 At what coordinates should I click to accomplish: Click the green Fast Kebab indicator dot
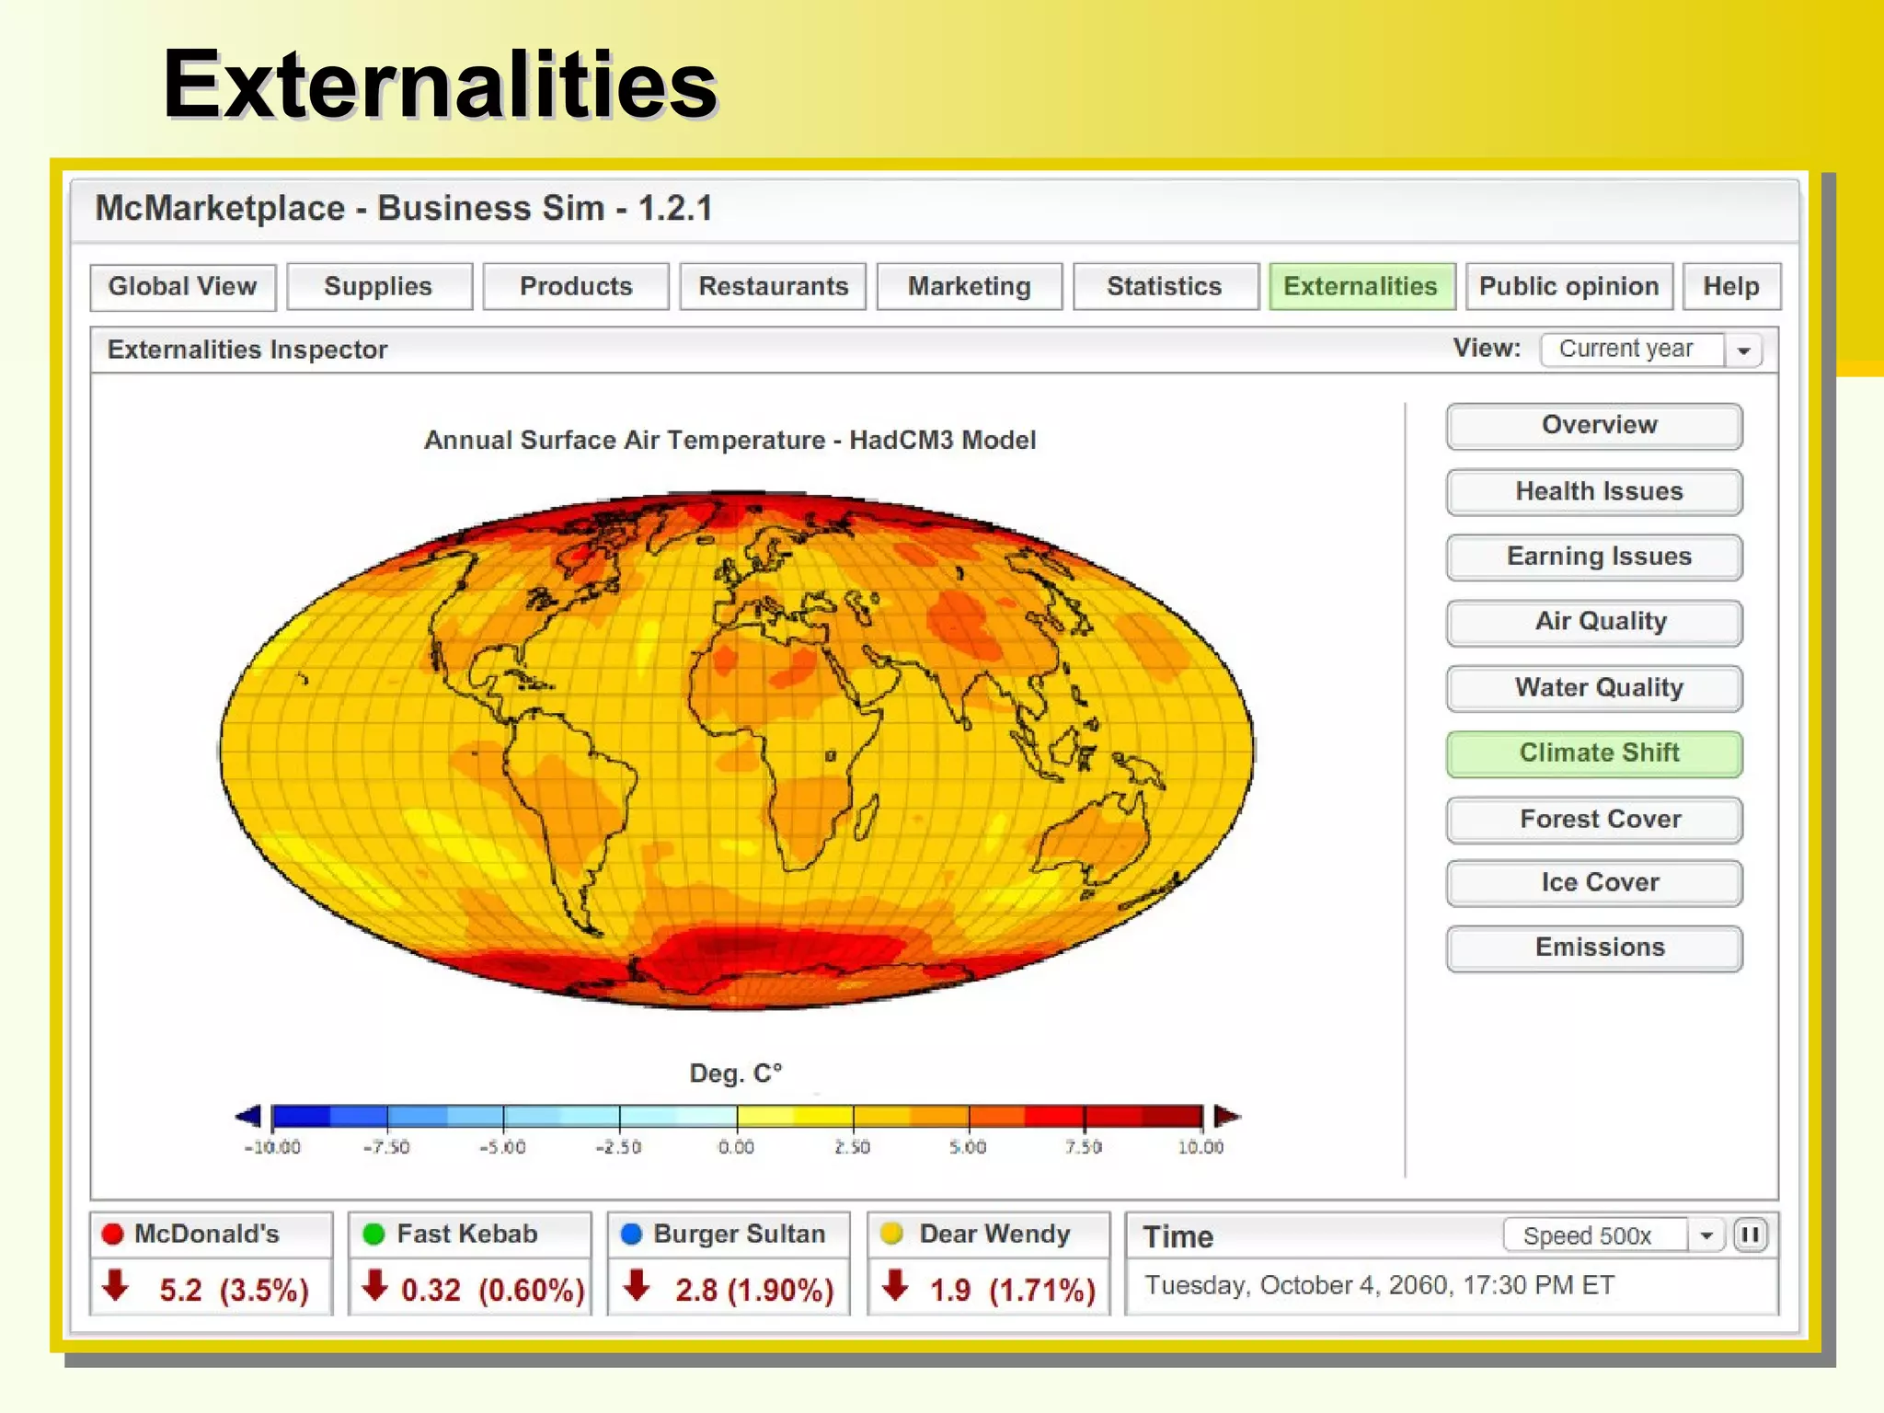click(373, 1235)
